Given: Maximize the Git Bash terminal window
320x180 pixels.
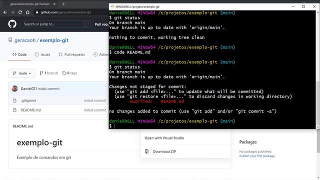Looking at the screenshot, I should pos(303,6).
